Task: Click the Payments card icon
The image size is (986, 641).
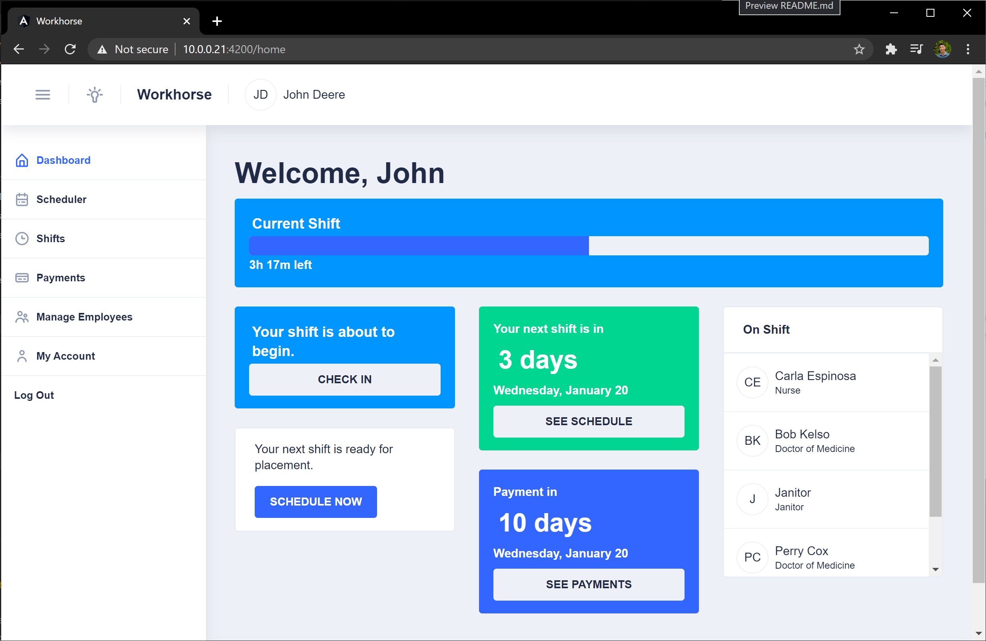Action: [22, 278]
